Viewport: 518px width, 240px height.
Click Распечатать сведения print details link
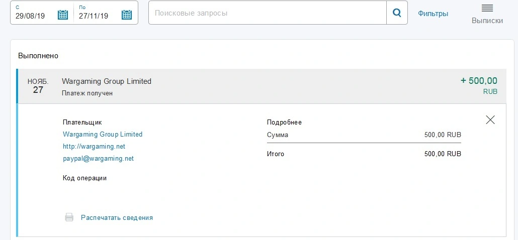[x=117, y=217]
